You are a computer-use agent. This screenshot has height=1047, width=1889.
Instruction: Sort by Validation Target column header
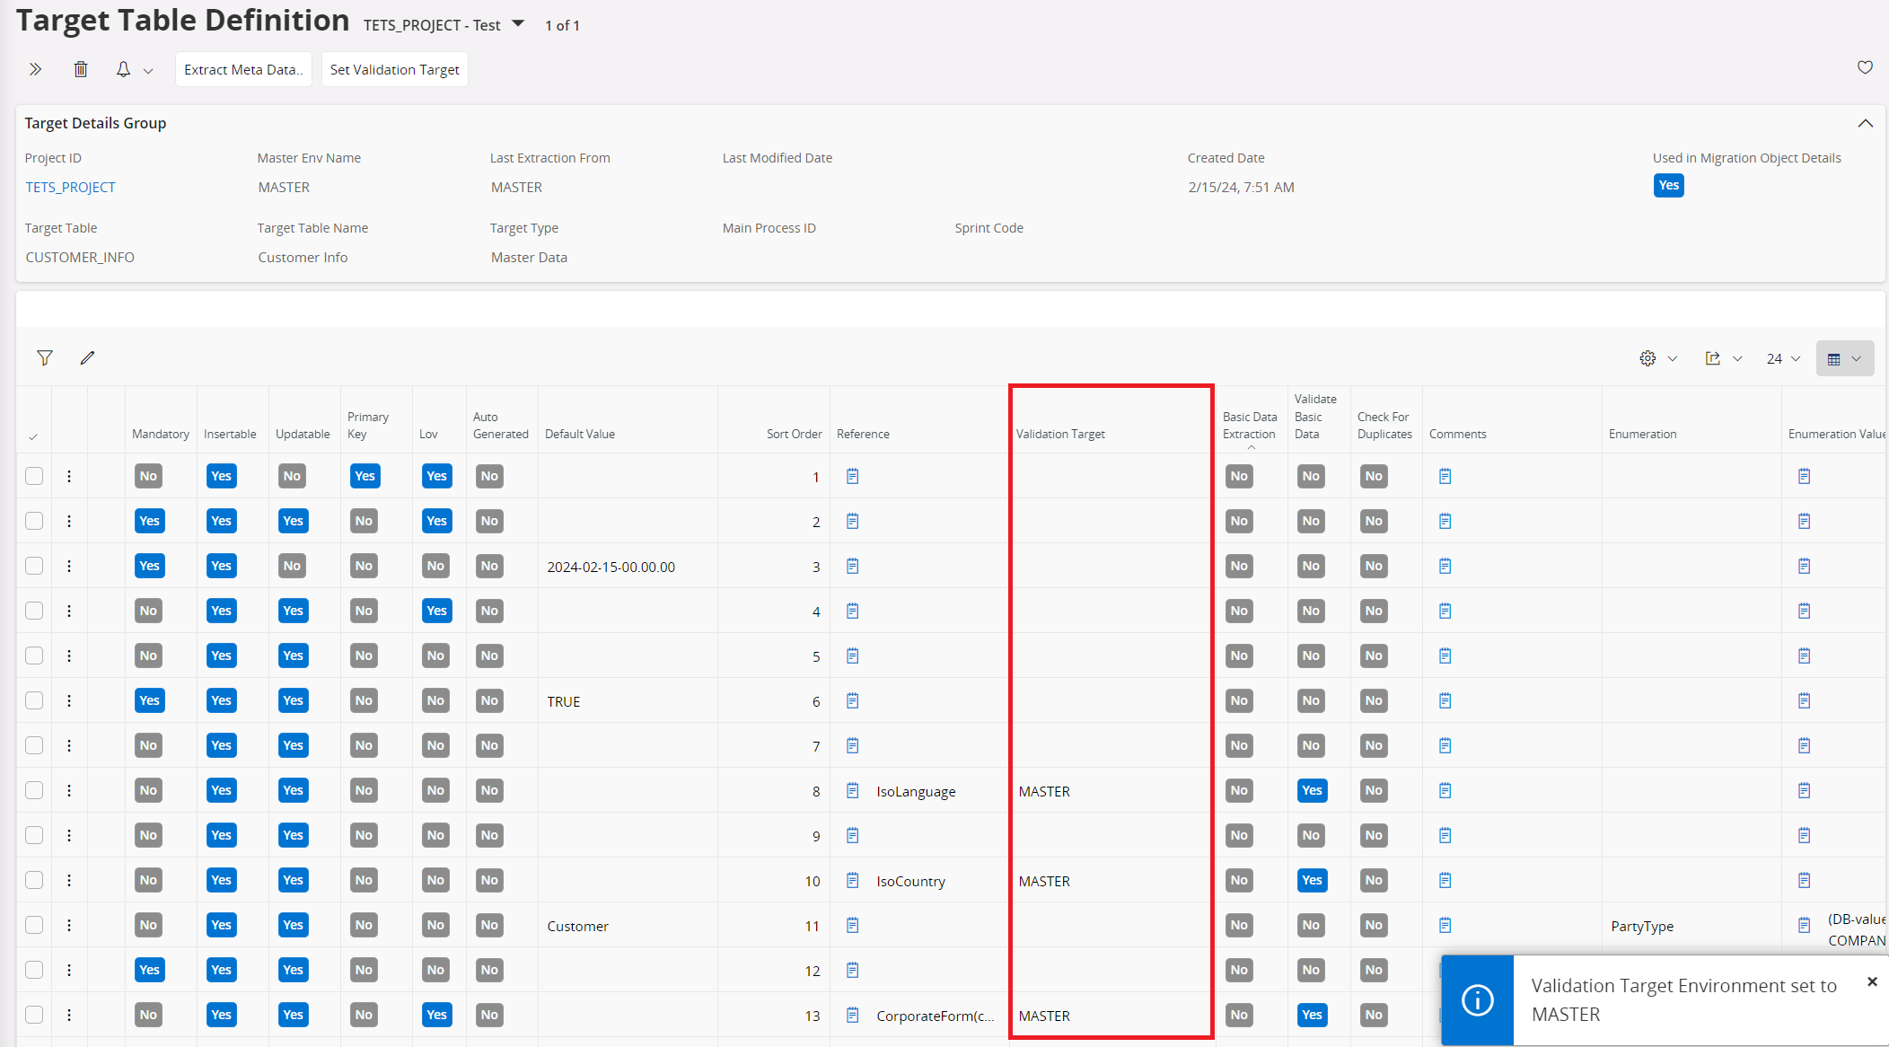pos(1060,434)
